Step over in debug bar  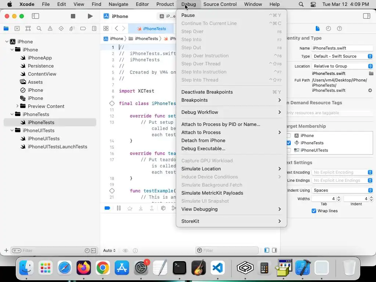pos(130,208)
